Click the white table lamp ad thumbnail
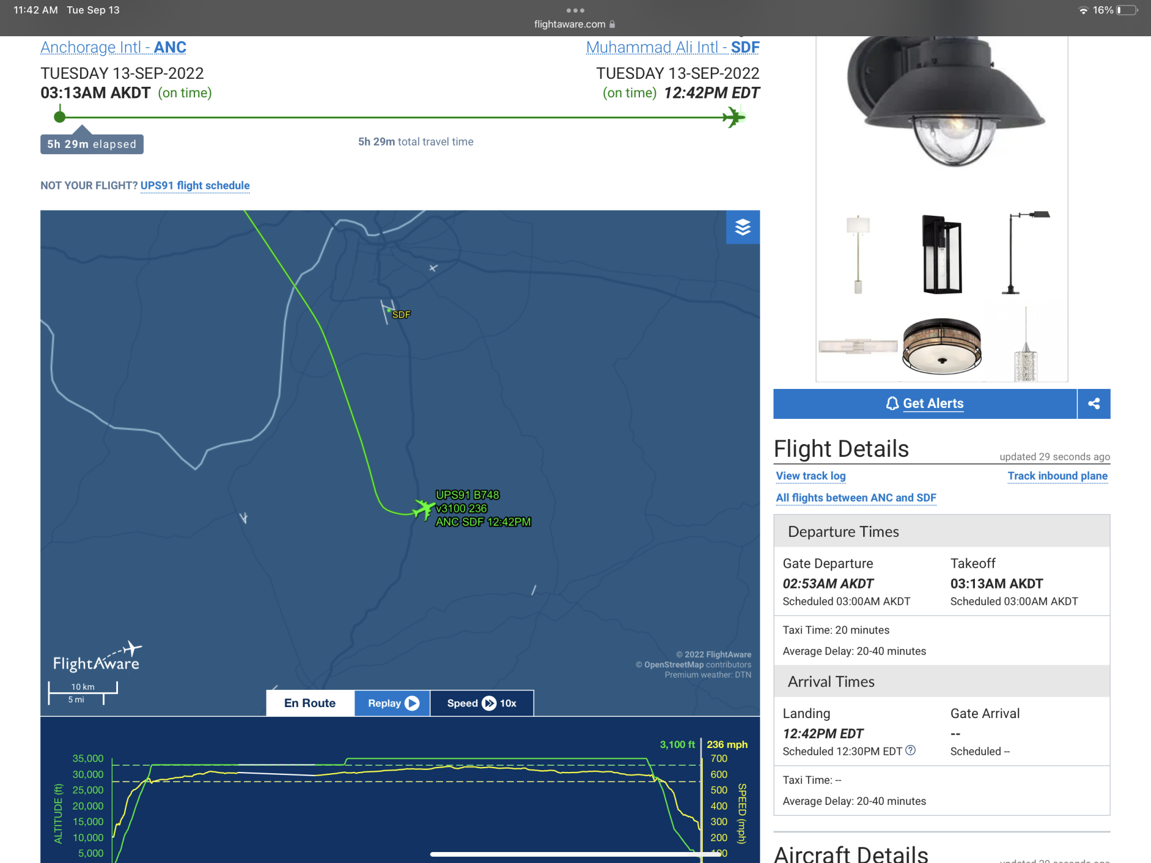This screenshot has height=863, width=1151. (858, 254)
